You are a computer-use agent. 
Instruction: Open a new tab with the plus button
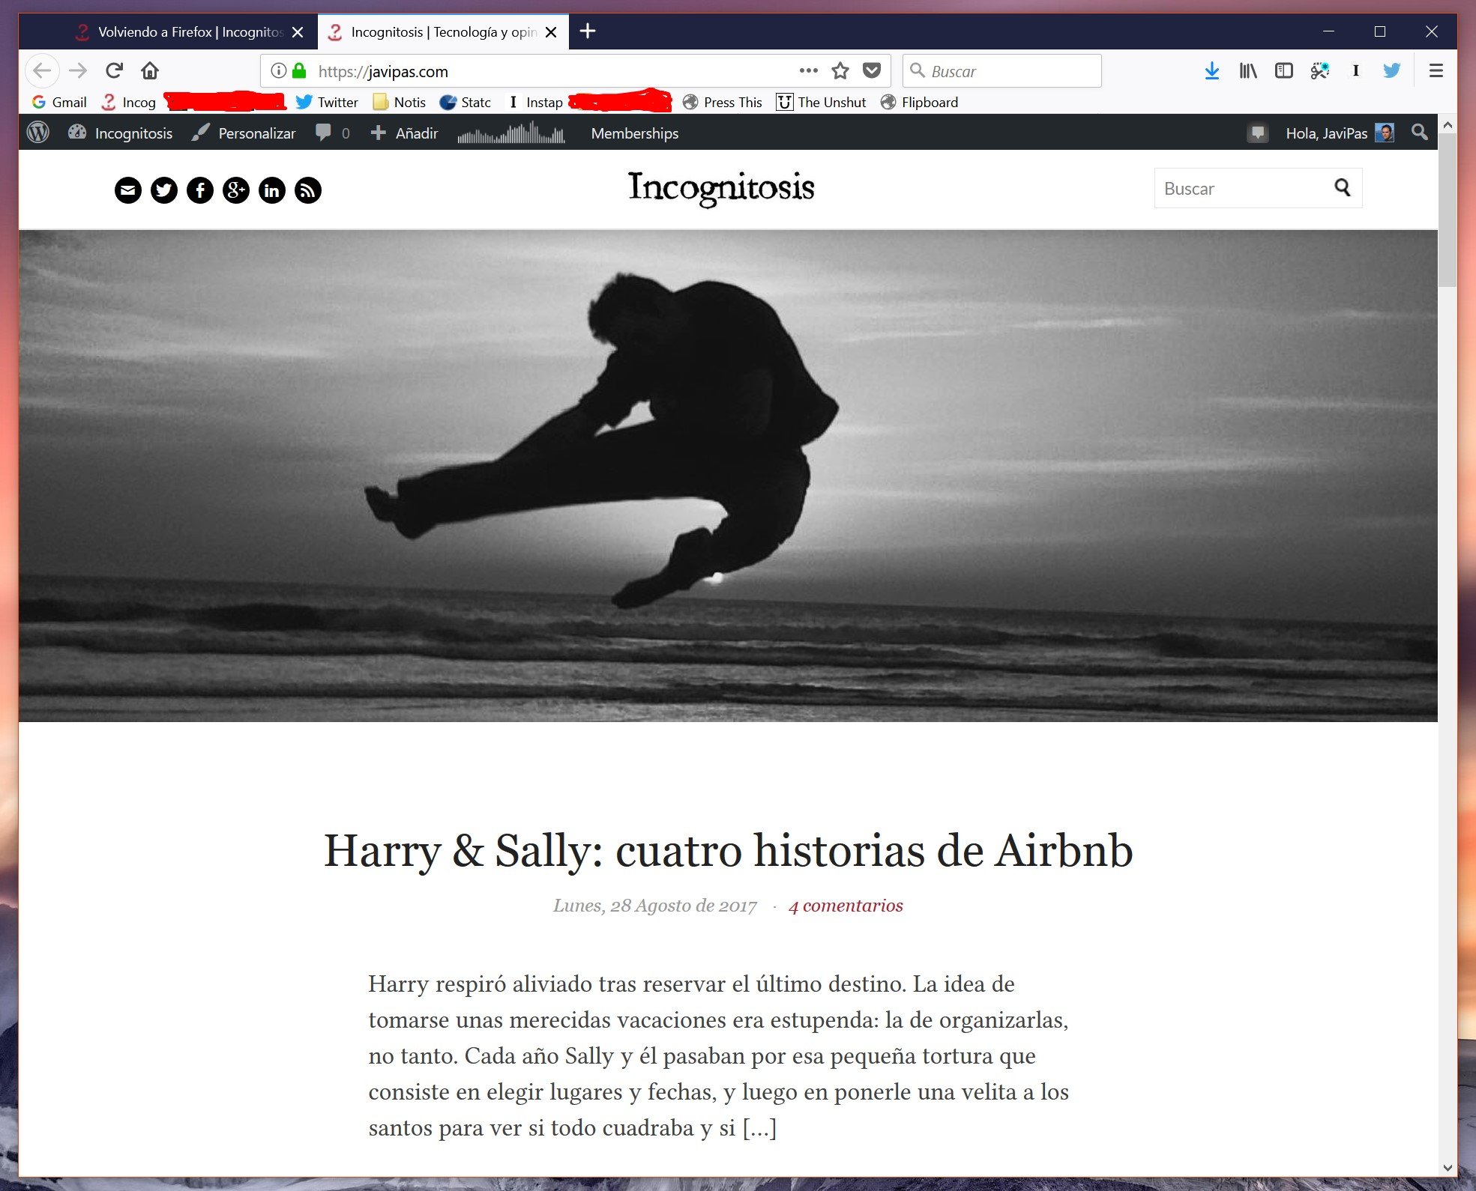[588, 31]
